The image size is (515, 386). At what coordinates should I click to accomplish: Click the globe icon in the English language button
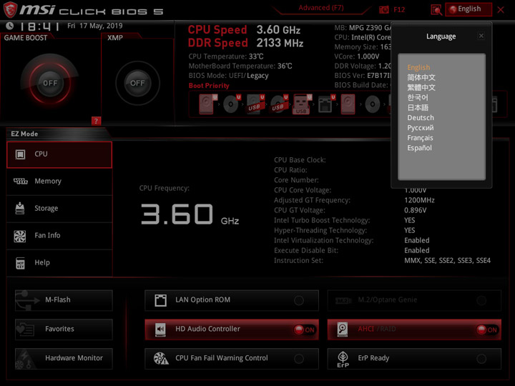pyautogui.click(x=453, y=9)
